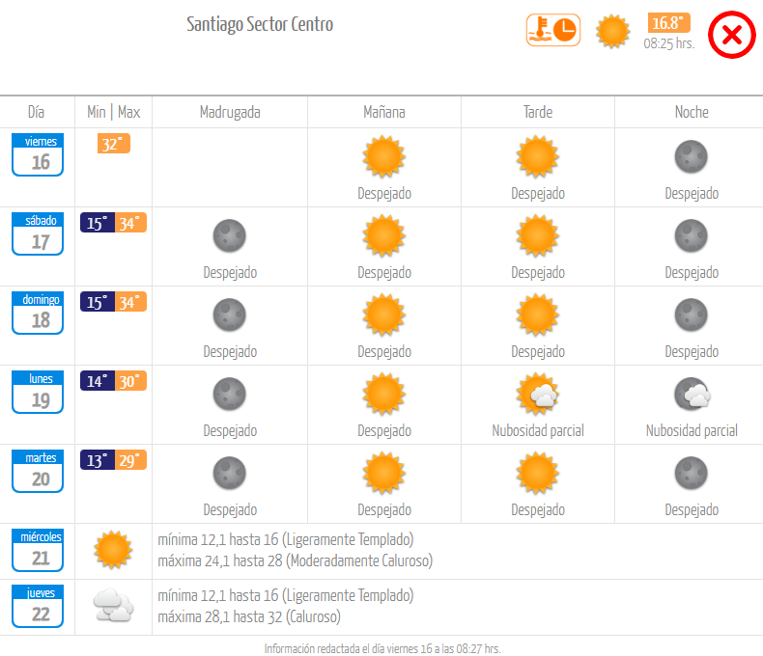The image size is (763, 656).
Task: Click the Santiago Sector Centro title
Action: pos(260,24)
